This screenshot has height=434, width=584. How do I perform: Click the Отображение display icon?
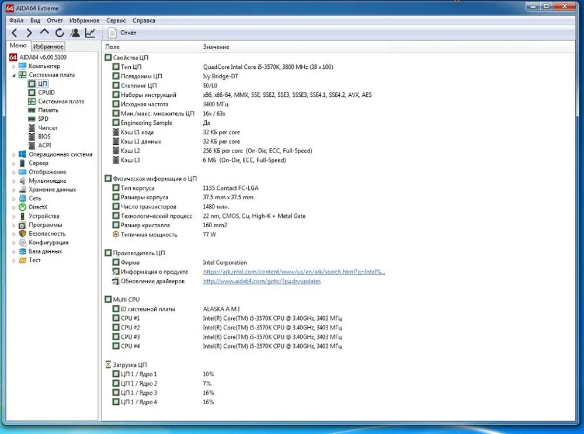click(x=22, y=172)
